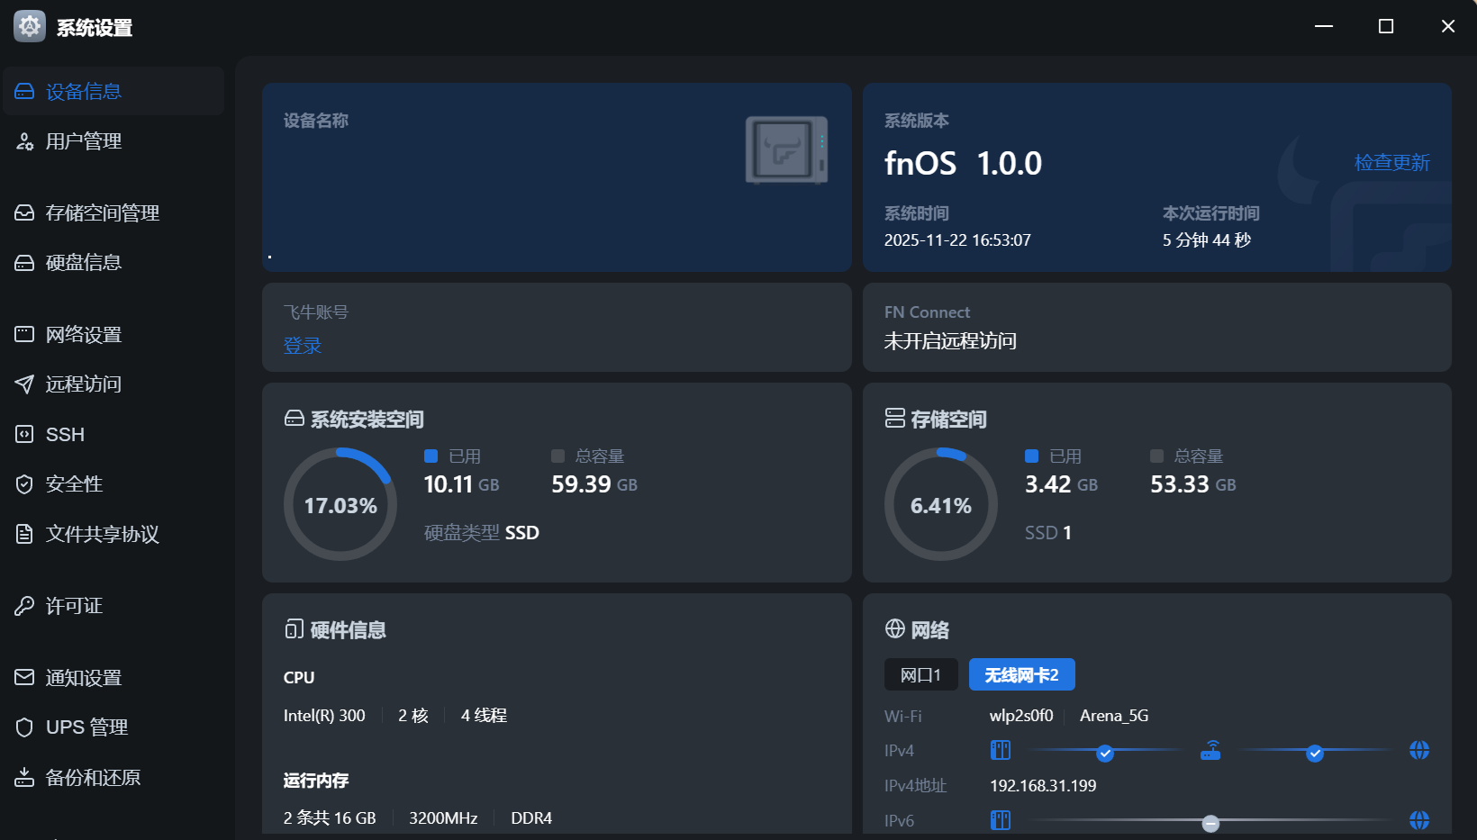Click the internet globe icon in IPv4 row
The width and height of the screenshot is (1477, 840).
pyautogui.click(x=1419, y=750)
